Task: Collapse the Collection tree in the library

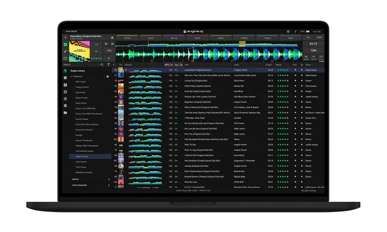Action: coord(71,77)
